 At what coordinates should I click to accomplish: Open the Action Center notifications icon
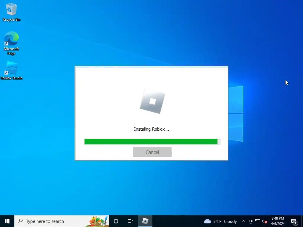click(293, 221)
